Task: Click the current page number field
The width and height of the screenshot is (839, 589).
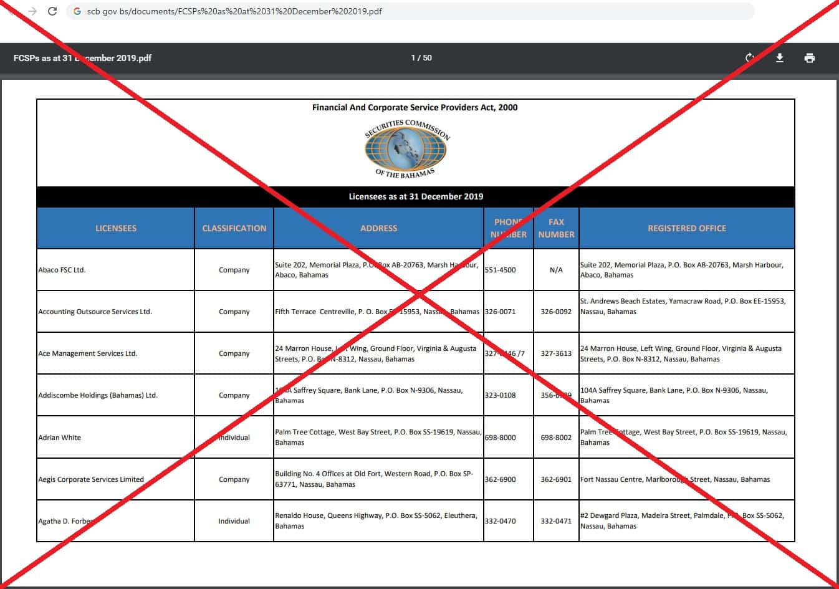Action: pos(413,58)
